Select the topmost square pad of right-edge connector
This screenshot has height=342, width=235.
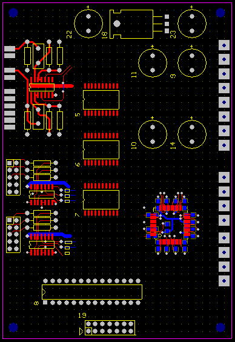point(224,45)
